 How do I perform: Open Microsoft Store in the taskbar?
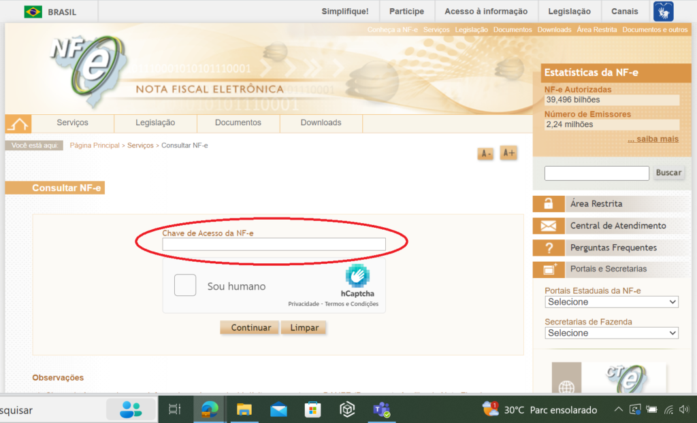312,409
